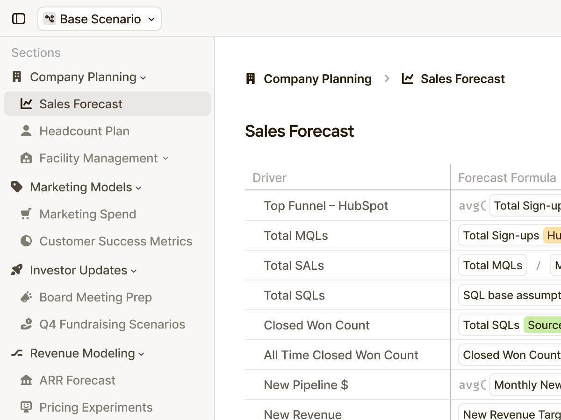Click the Investor Updates rocket icon

(17, 270)
